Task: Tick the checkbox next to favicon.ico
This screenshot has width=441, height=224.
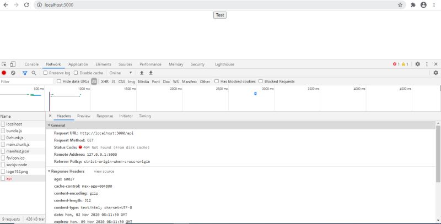Action: (3, 158)
